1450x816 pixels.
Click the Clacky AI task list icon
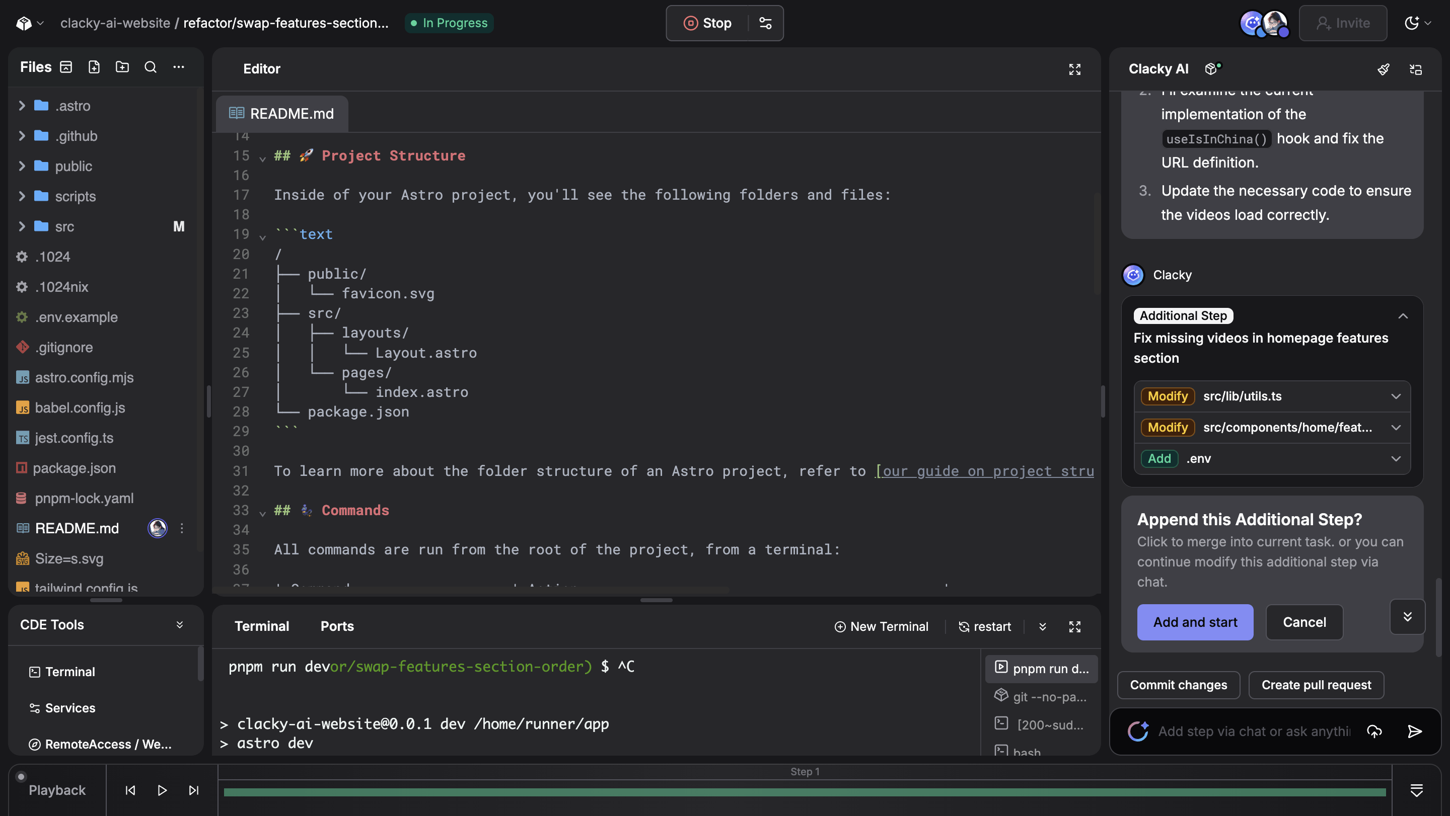(1416, 69)
